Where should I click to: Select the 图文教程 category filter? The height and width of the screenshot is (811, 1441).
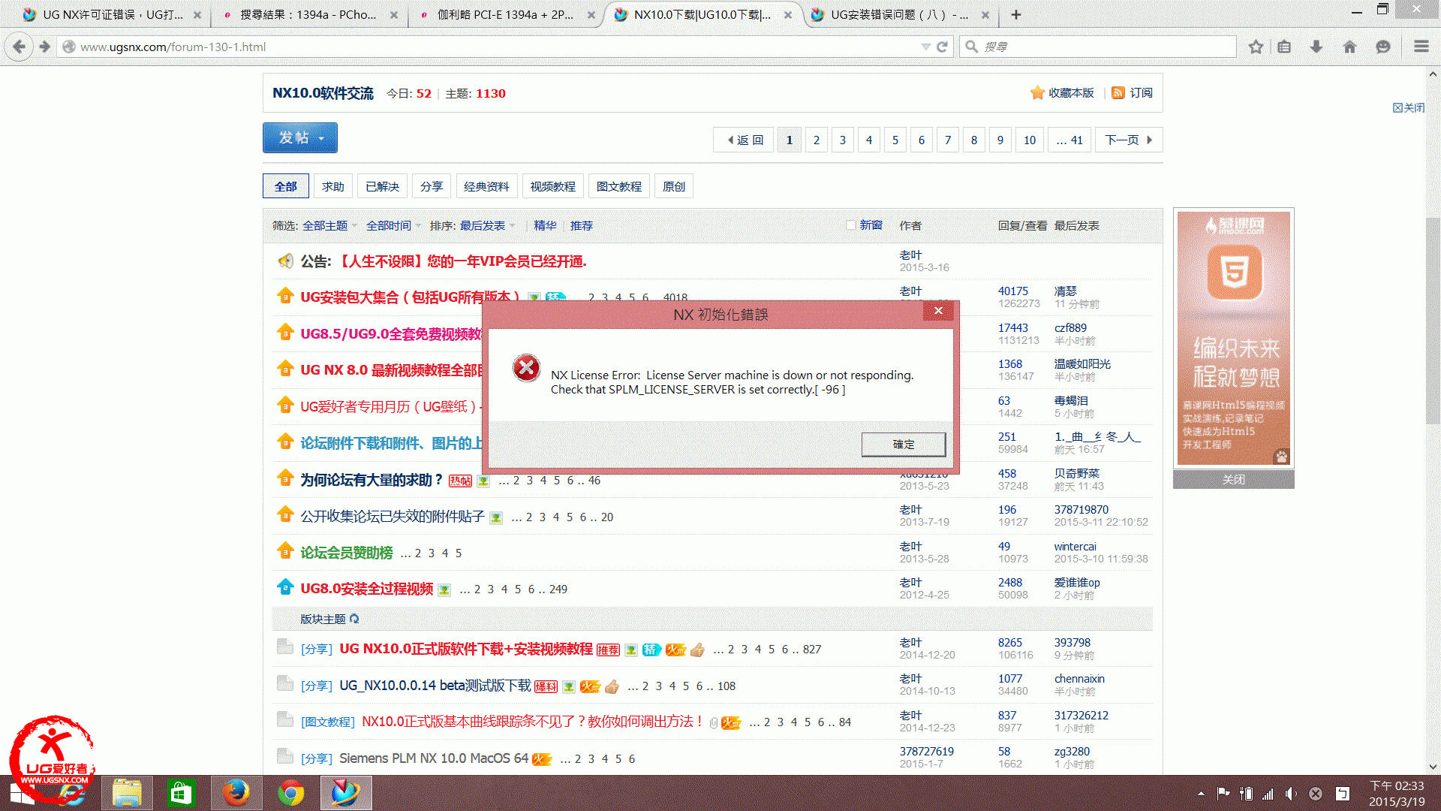(x=619, y=186)
